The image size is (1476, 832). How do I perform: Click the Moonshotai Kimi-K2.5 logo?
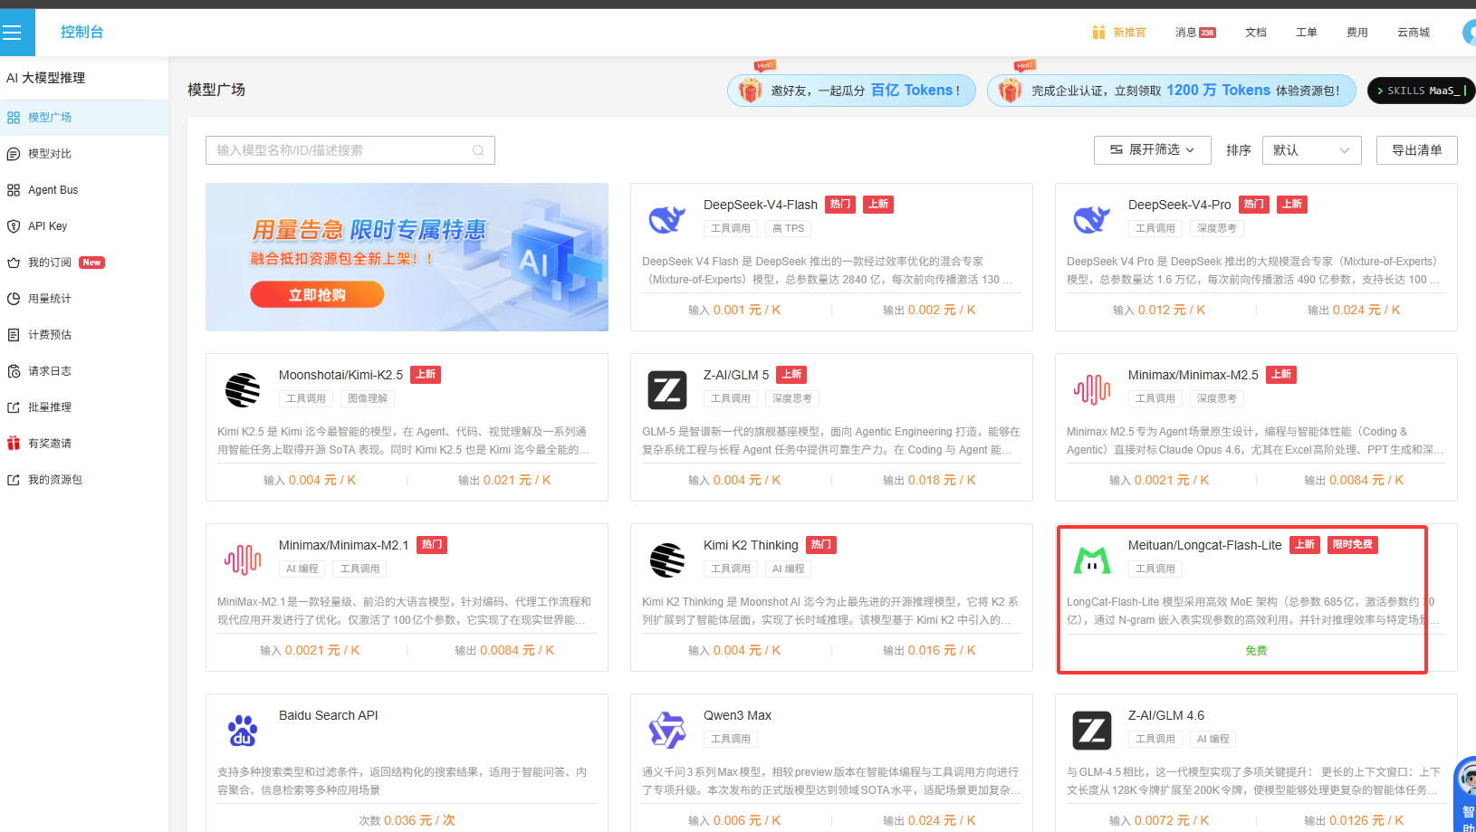click(x=243, y=390)
